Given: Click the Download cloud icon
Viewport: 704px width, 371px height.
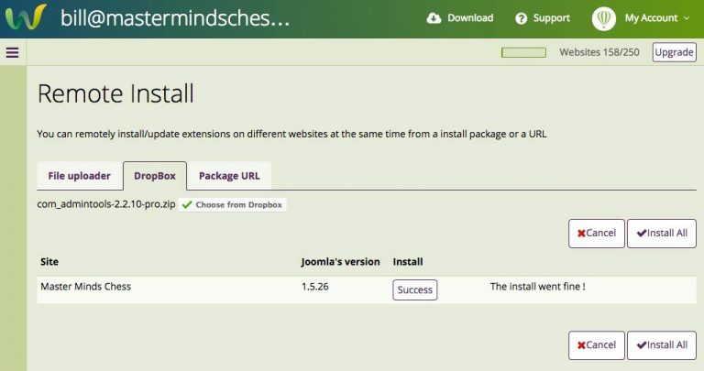Looking at the screenshot, I should [434, 18].
